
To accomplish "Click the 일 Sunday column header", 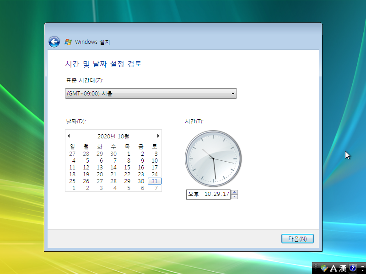I will point(72,147).
